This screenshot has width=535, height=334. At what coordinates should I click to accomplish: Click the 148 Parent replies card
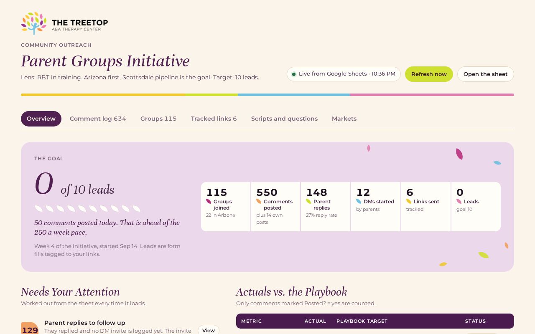[x=326, y=207]
